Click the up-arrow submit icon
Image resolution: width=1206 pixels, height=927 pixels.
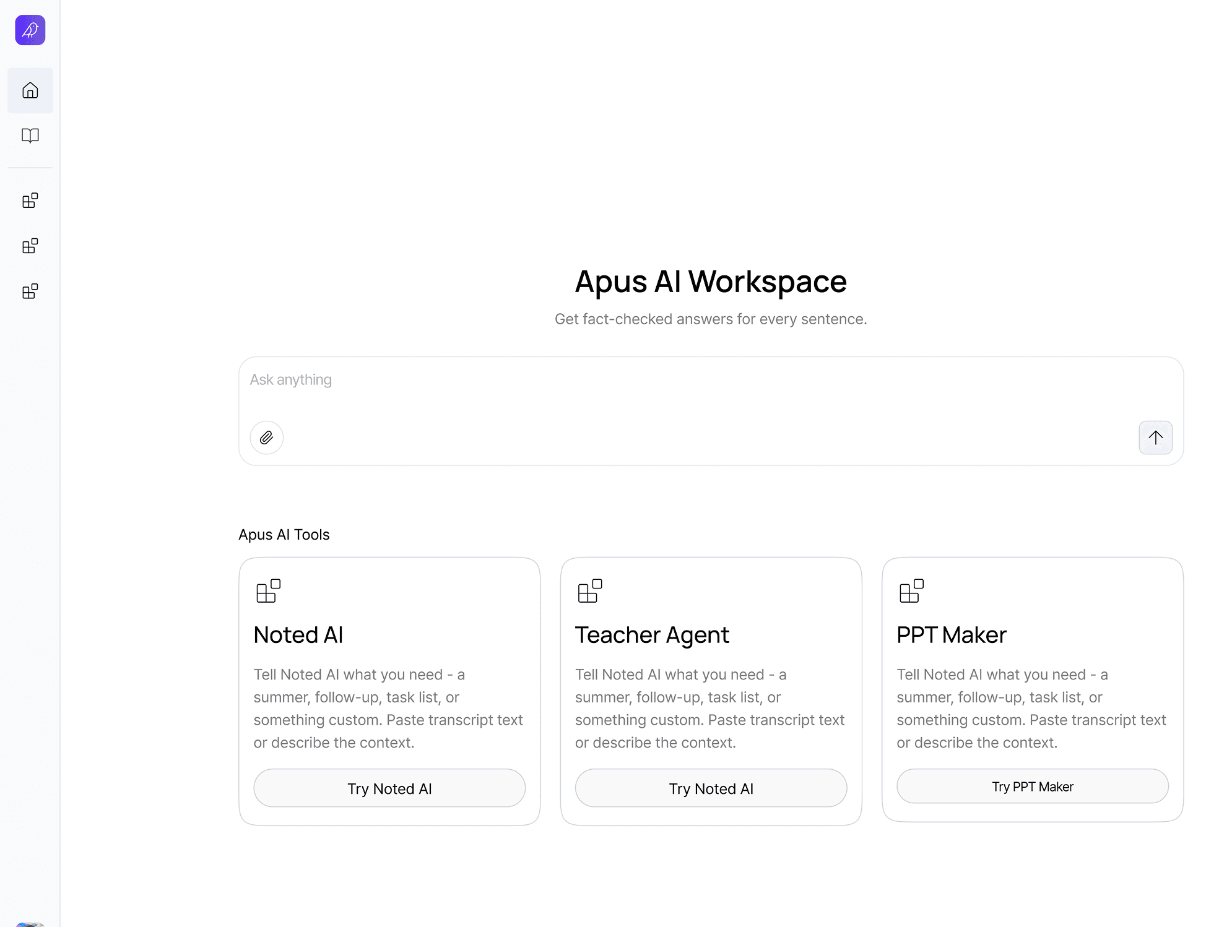(x=1155, y=438)
